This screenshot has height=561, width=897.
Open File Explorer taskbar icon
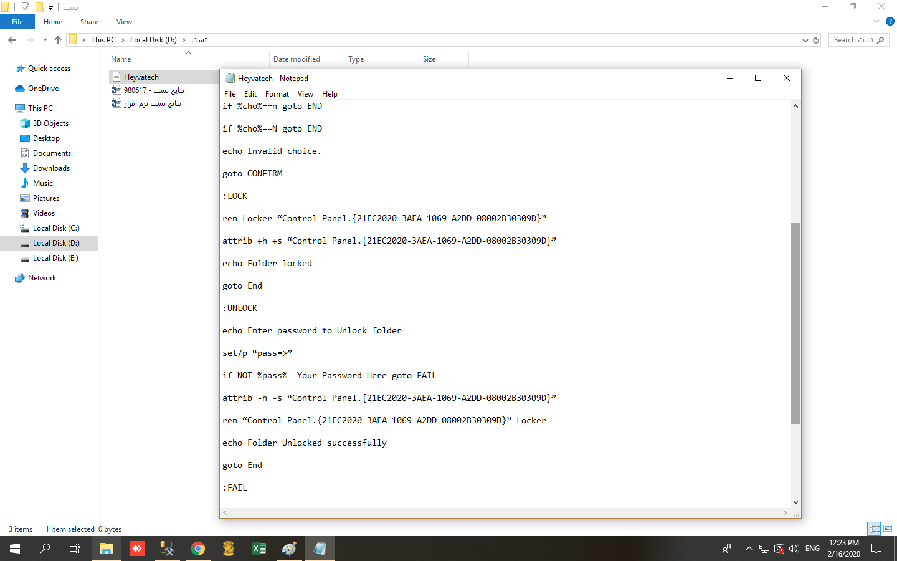pos(107,549)
